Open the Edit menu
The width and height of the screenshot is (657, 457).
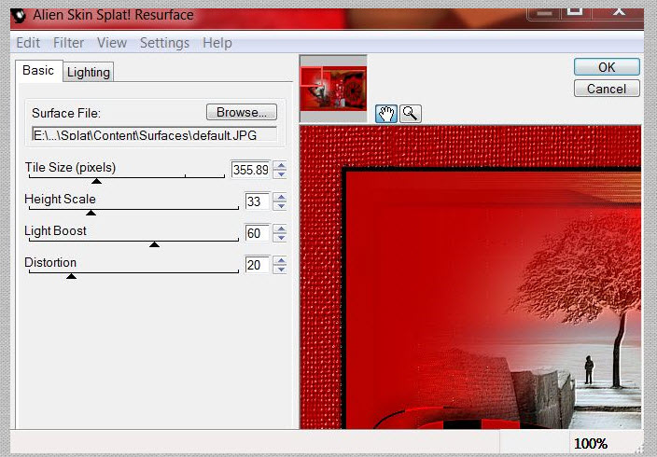click(28, 43)
